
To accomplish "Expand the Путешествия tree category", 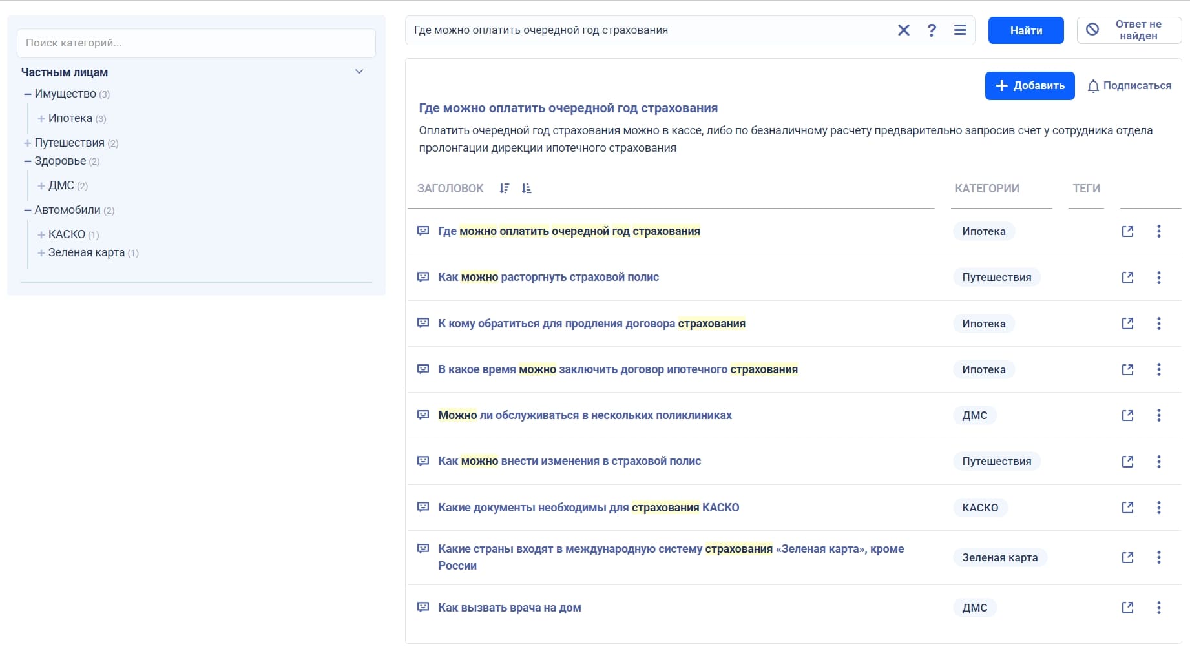I will click(28, 143).
